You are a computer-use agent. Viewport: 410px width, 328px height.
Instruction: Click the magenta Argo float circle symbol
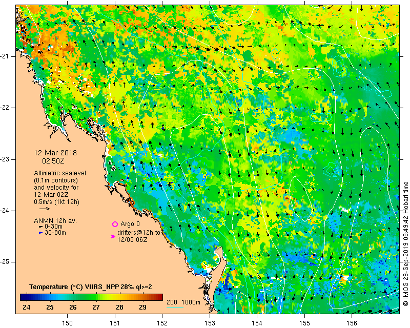[115, 224]
